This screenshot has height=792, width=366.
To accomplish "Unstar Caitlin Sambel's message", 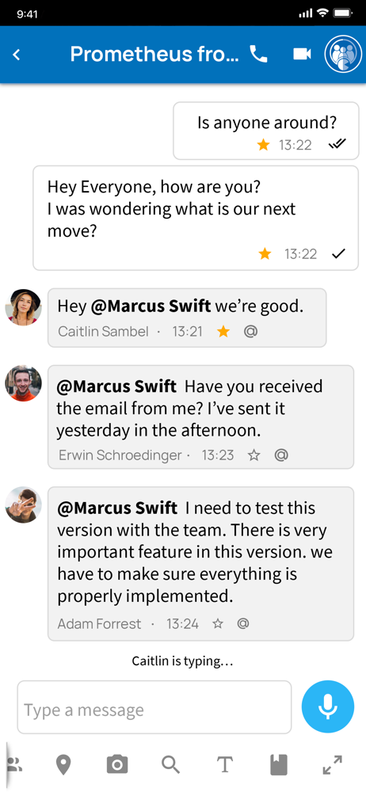I will pos(223,331).
